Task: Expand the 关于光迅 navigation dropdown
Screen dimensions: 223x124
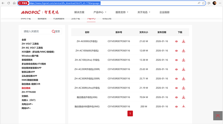Action: (144, 12)
